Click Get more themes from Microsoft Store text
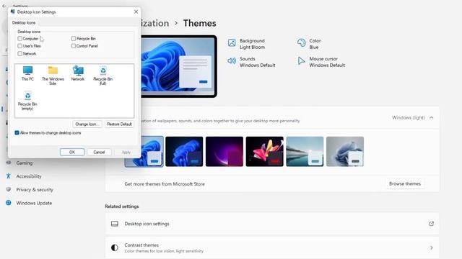Screen dimensions: 462x259 tap(165, 184)
